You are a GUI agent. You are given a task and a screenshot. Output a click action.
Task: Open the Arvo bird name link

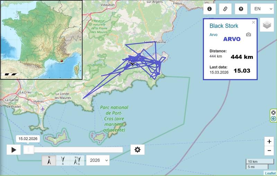pyautogui.click(x=213, y=35)
